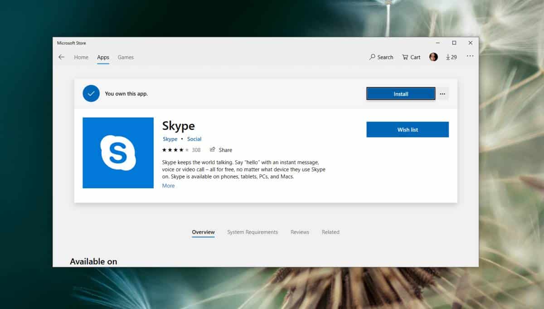Open the Related tab
The image size is (544, 309).
tap(330, 232)
